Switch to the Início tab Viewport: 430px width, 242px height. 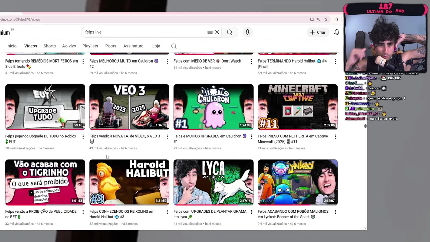click(11, 46)
